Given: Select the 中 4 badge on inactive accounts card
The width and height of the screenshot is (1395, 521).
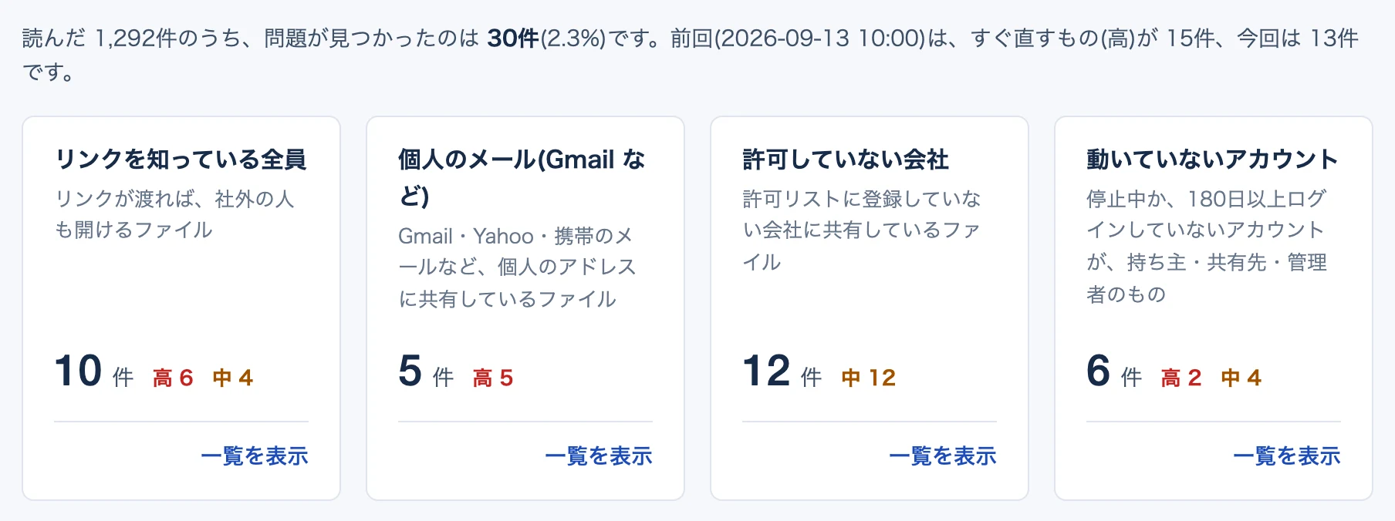Looking at the screenshot, I should click(1241, 378).
